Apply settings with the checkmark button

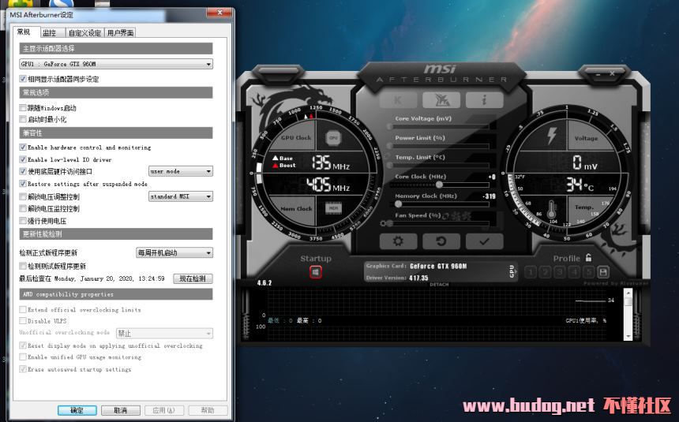coord(484,241)
